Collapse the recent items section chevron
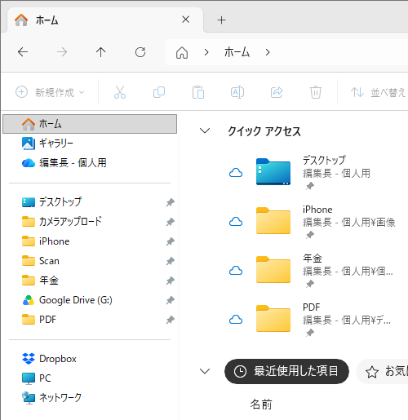 [x=205, y=371]
